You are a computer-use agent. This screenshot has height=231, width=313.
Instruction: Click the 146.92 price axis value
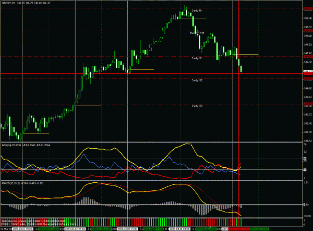click(308, 62)
